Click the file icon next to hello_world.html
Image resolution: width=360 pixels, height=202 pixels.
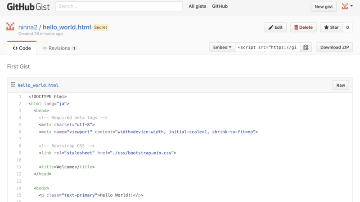pos(13,85)
